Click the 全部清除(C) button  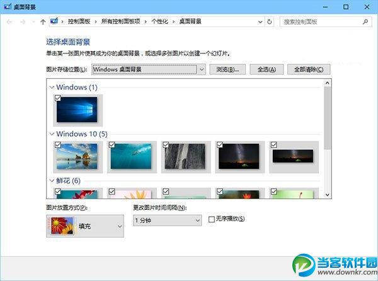pyautogui.click(x=309, y=69)
